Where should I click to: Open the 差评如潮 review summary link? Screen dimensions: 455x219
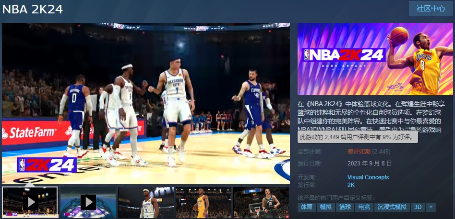click(x=359, y=152)
